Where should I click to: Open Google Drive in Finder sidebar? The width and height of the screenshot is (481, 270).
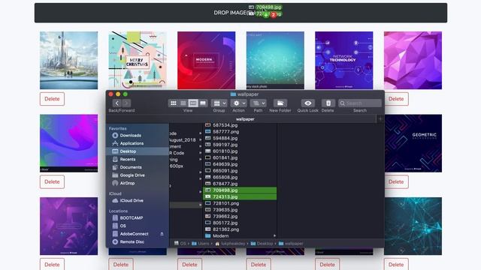pos(138,175)
